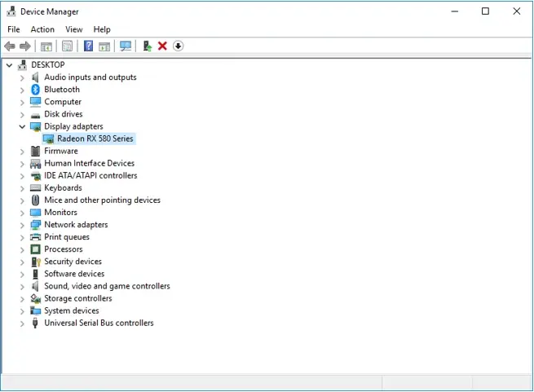The height and width of the screenshot is (392, 534).
Task: Expand the Audio inputs and outputs category
Action: click(x=22, y=78)
